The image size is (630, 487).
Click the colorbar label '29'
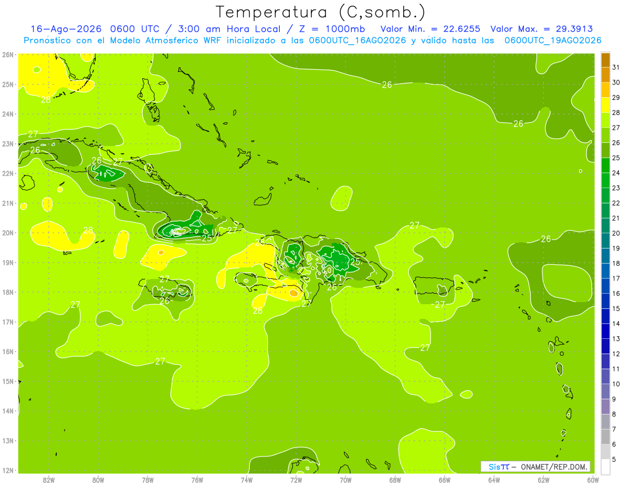[616, 97]
